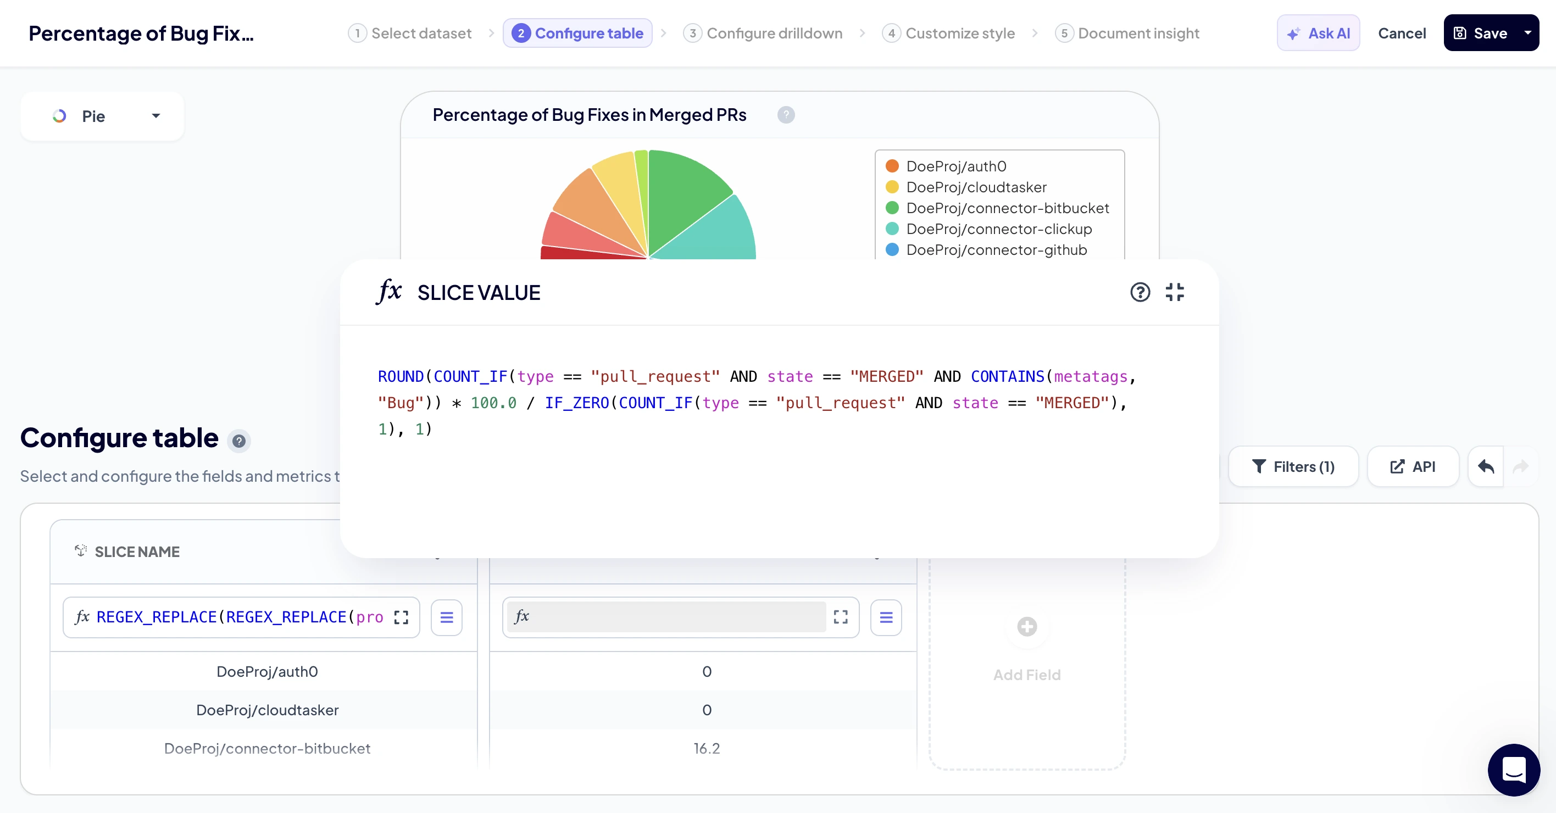Open the API button

click(x=1413, y=466)
